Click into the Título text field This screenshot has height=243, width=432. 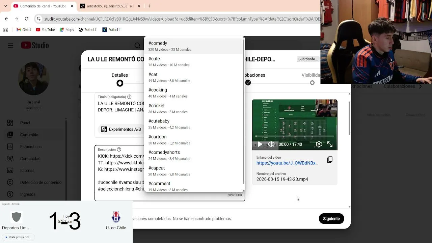pos(121,107)
